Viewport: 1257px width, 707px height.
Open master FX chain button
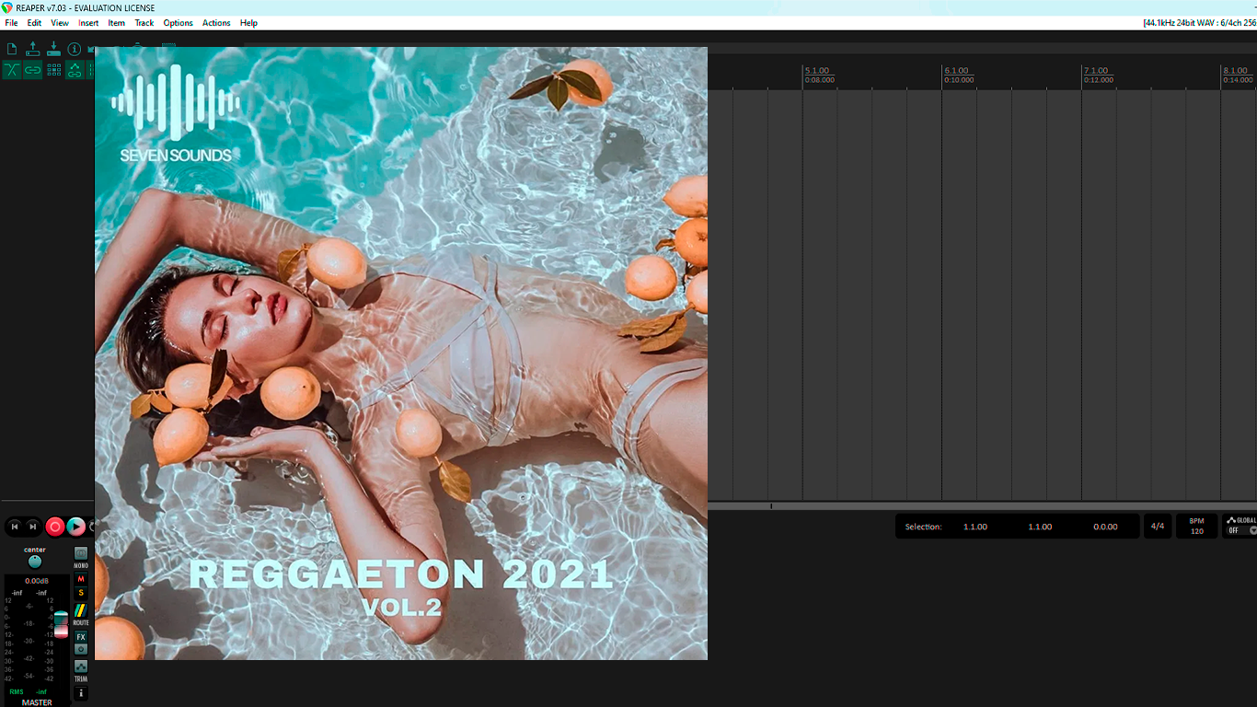(81, 637)
